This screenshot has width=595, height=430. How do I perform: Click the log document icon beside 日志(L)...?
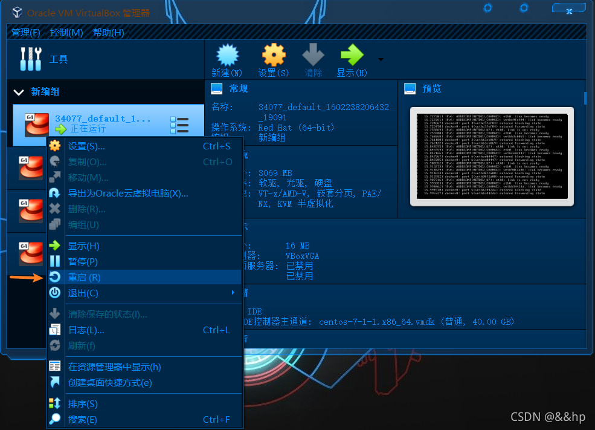[55, 330]
